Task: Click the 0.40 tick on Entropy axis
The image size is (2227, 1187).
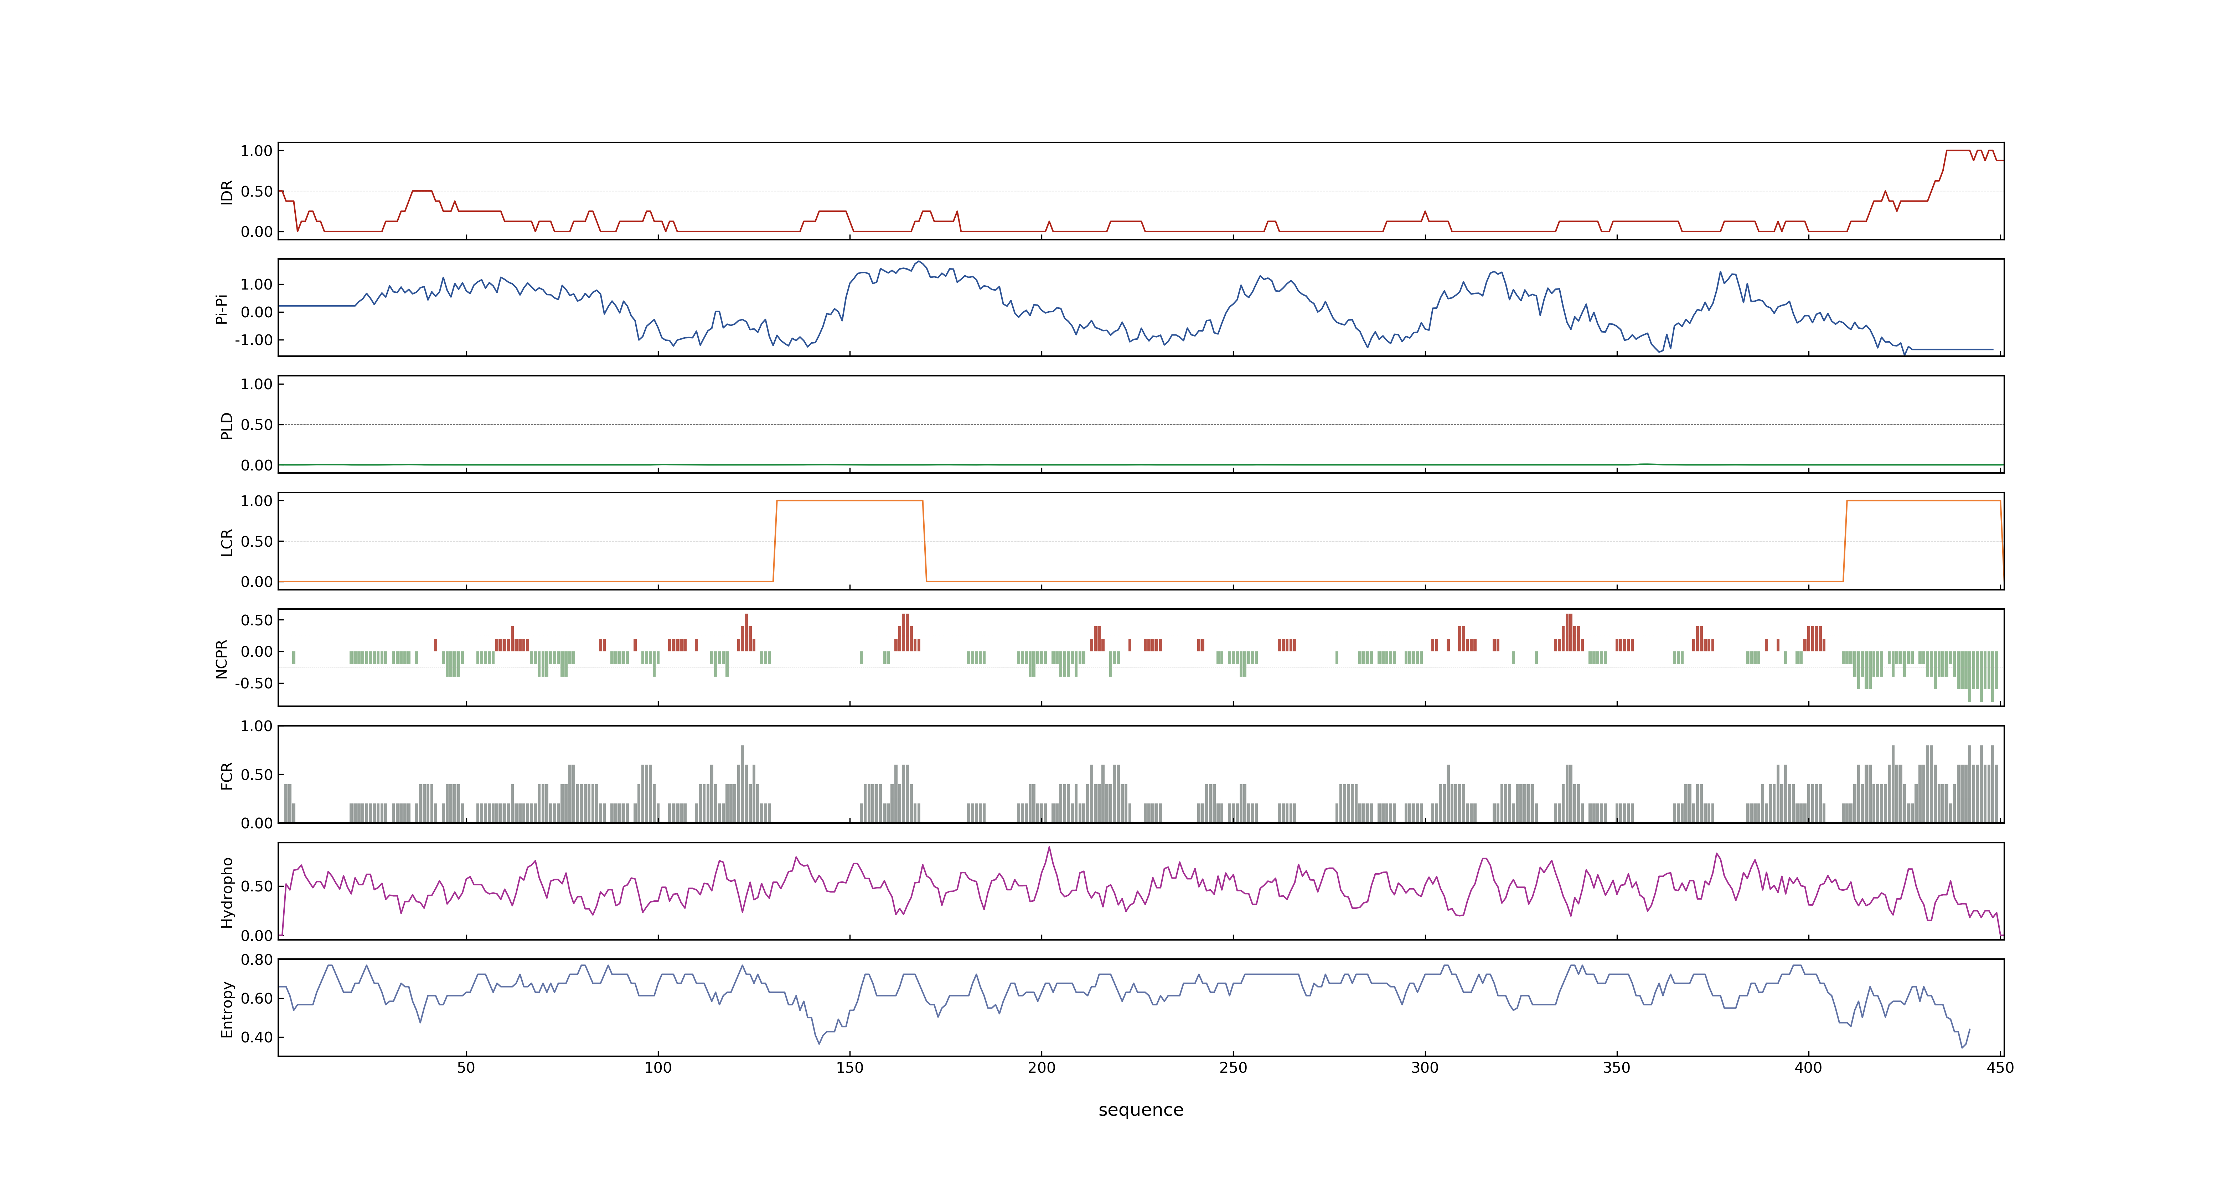Action: pyautogui.click(x=257, y=1037)
